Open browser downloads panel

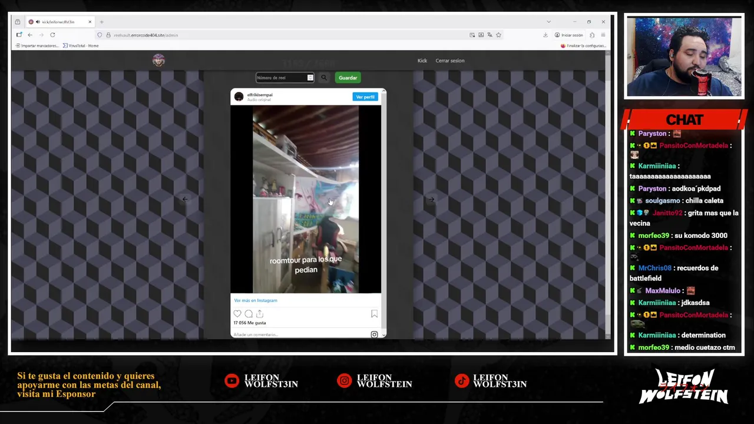point(545,35)
